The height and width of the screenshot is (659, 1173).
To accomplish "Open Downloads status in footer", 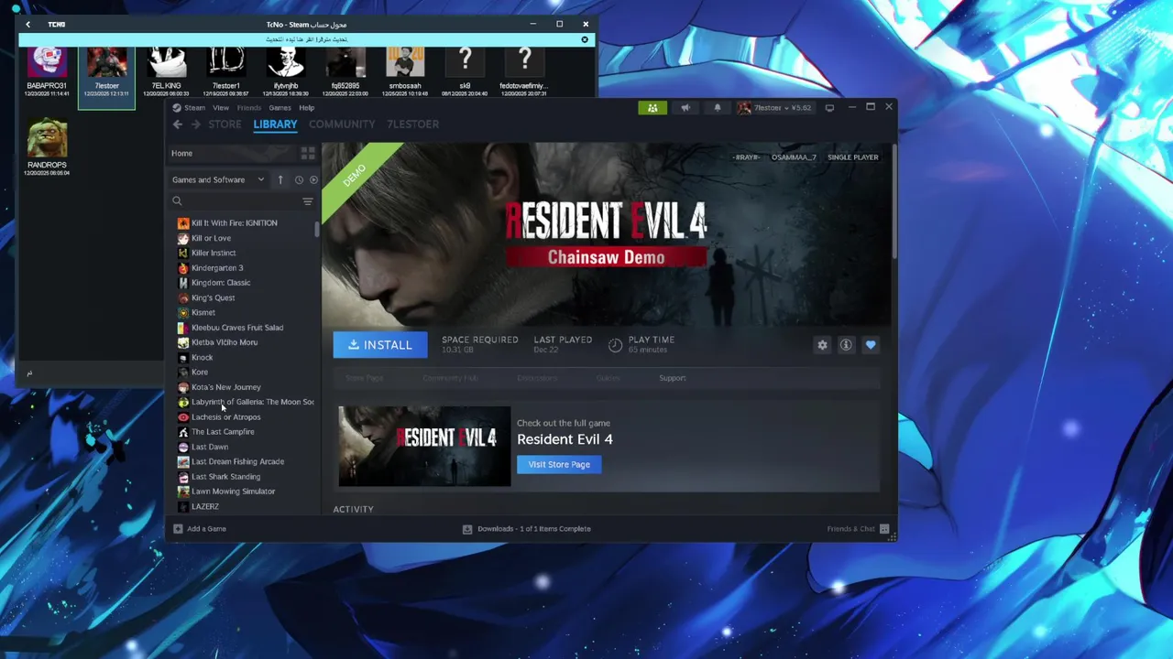I will pos(533,529).
